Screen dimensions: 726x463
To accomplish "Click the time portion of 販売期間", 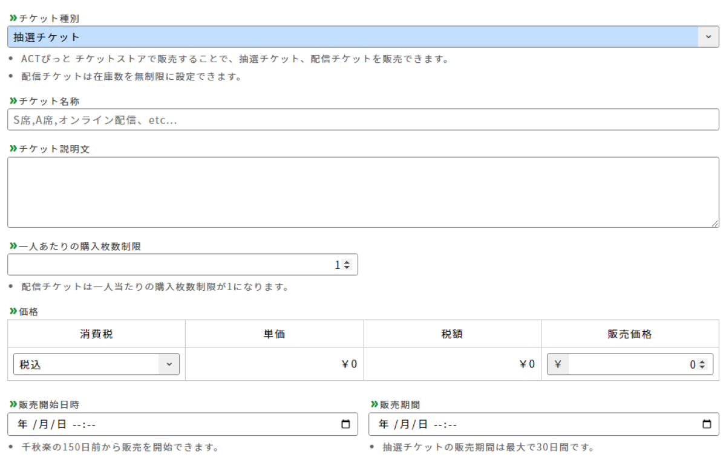I will pyautogui.click(x=445, y=424).
